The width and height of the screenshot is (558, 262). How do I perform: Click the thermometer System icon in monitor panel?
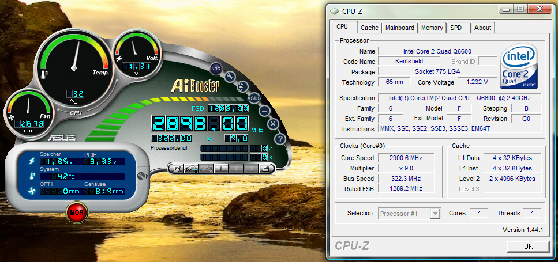point(32,176)
